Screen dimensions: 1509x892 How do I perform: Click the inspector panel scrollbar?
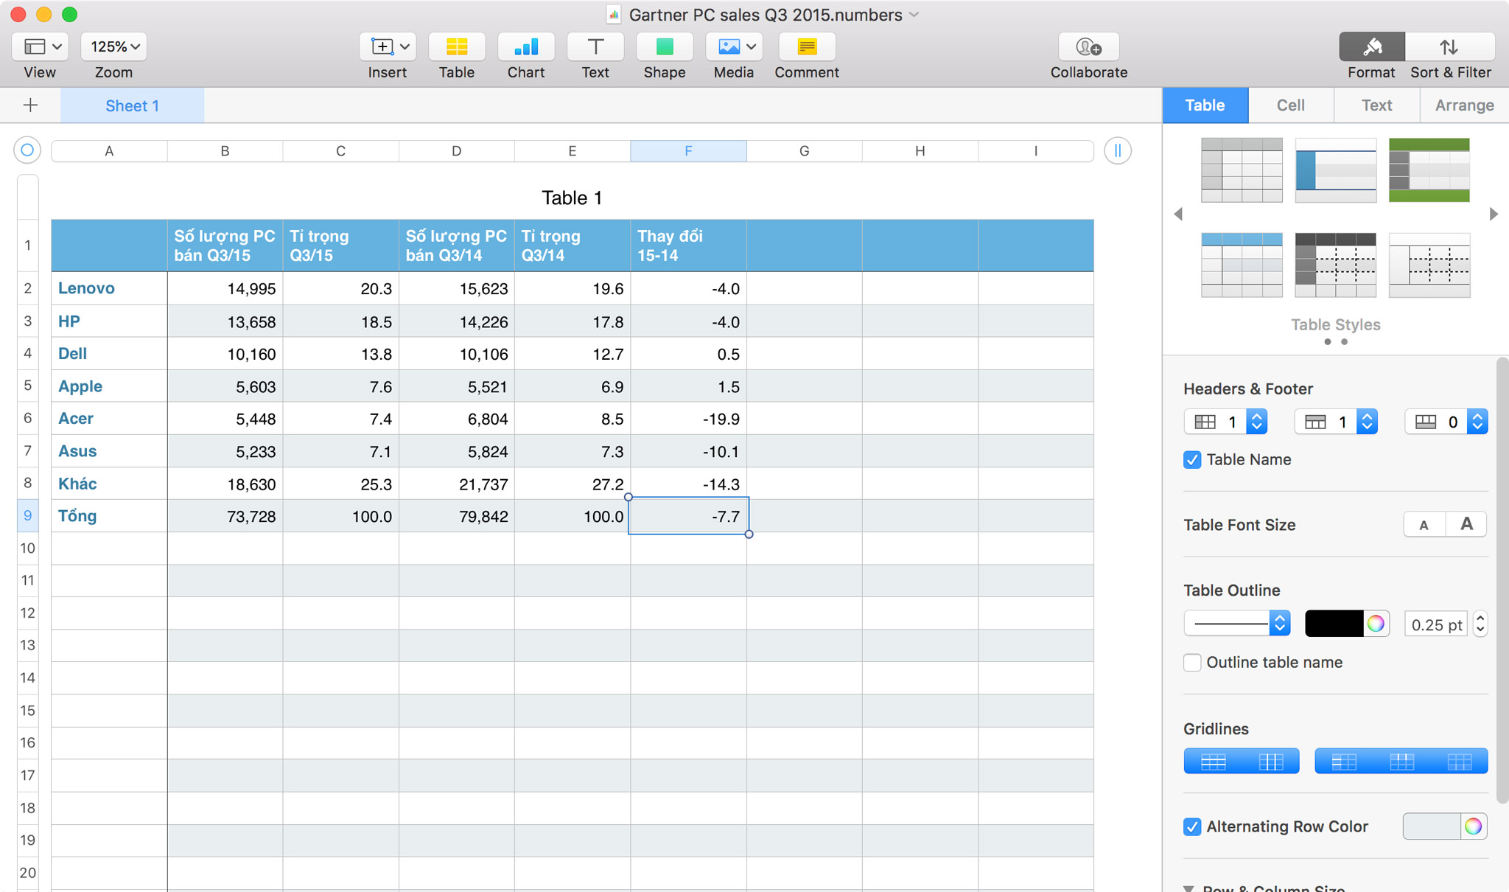(x=1503, y=580)
